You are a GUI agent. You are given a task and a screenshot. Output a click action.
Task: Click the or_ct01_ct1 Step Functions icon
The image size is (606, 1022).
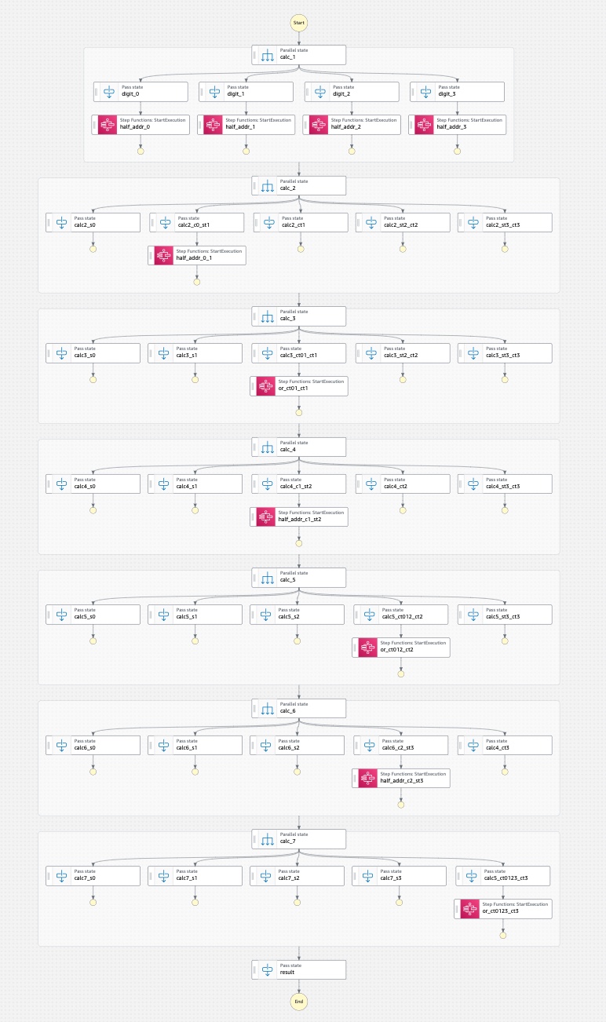point(267,386)
